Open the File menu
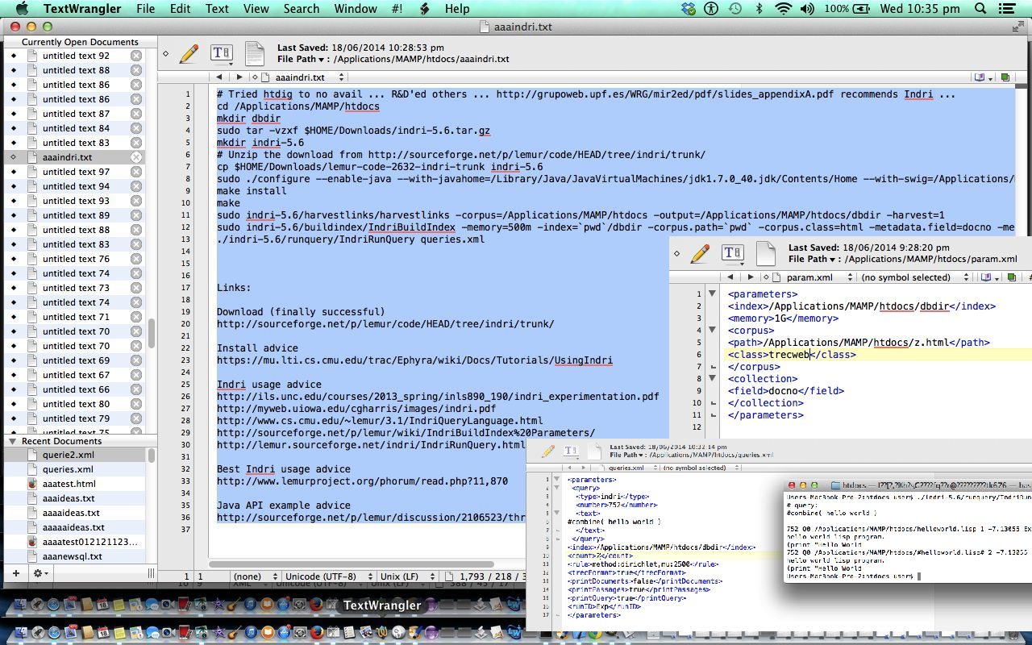Screen dimensions: 1032x645 tap(145, 9)
